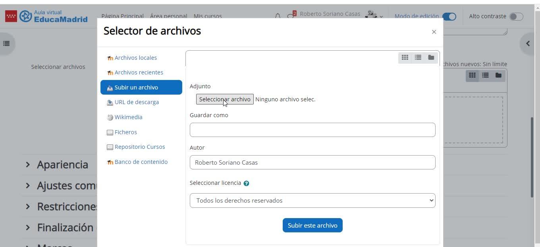Click the Subir este archivo button

(x=312, y=225)
